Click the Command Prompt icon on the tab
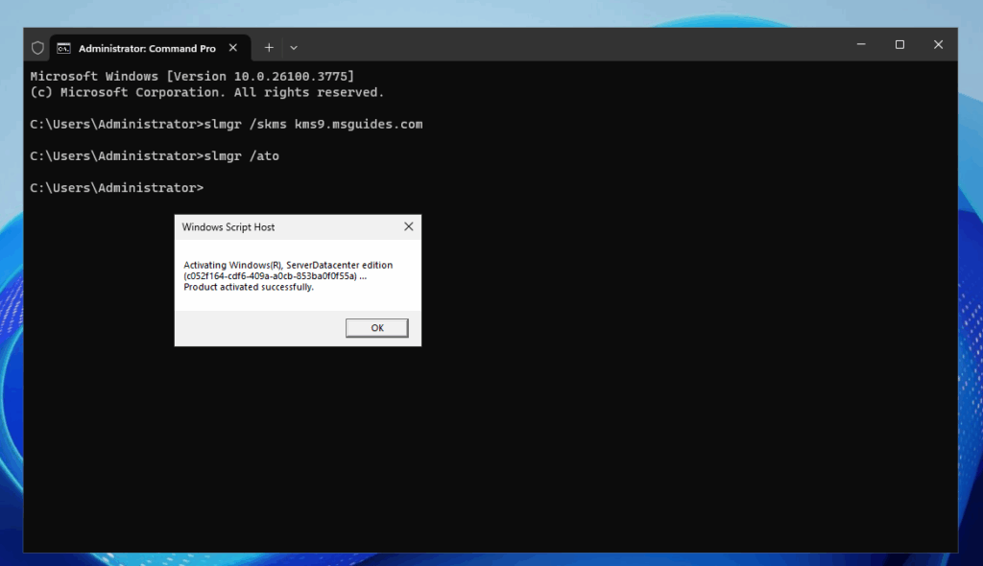The height and width of the screenshot is (566, 983). tap(64, 47)
